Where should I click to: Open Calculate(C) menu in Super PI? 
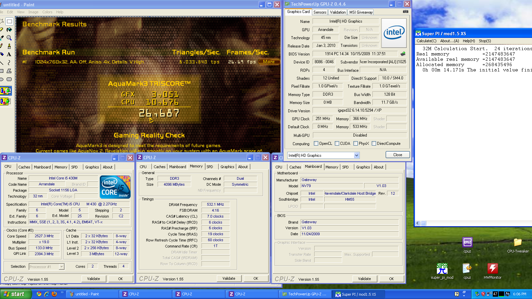tap(427, 41)
